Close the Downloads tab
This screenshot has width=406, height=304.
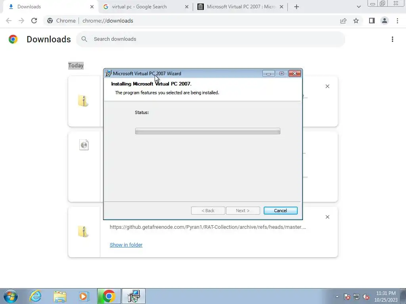(92, 7)
